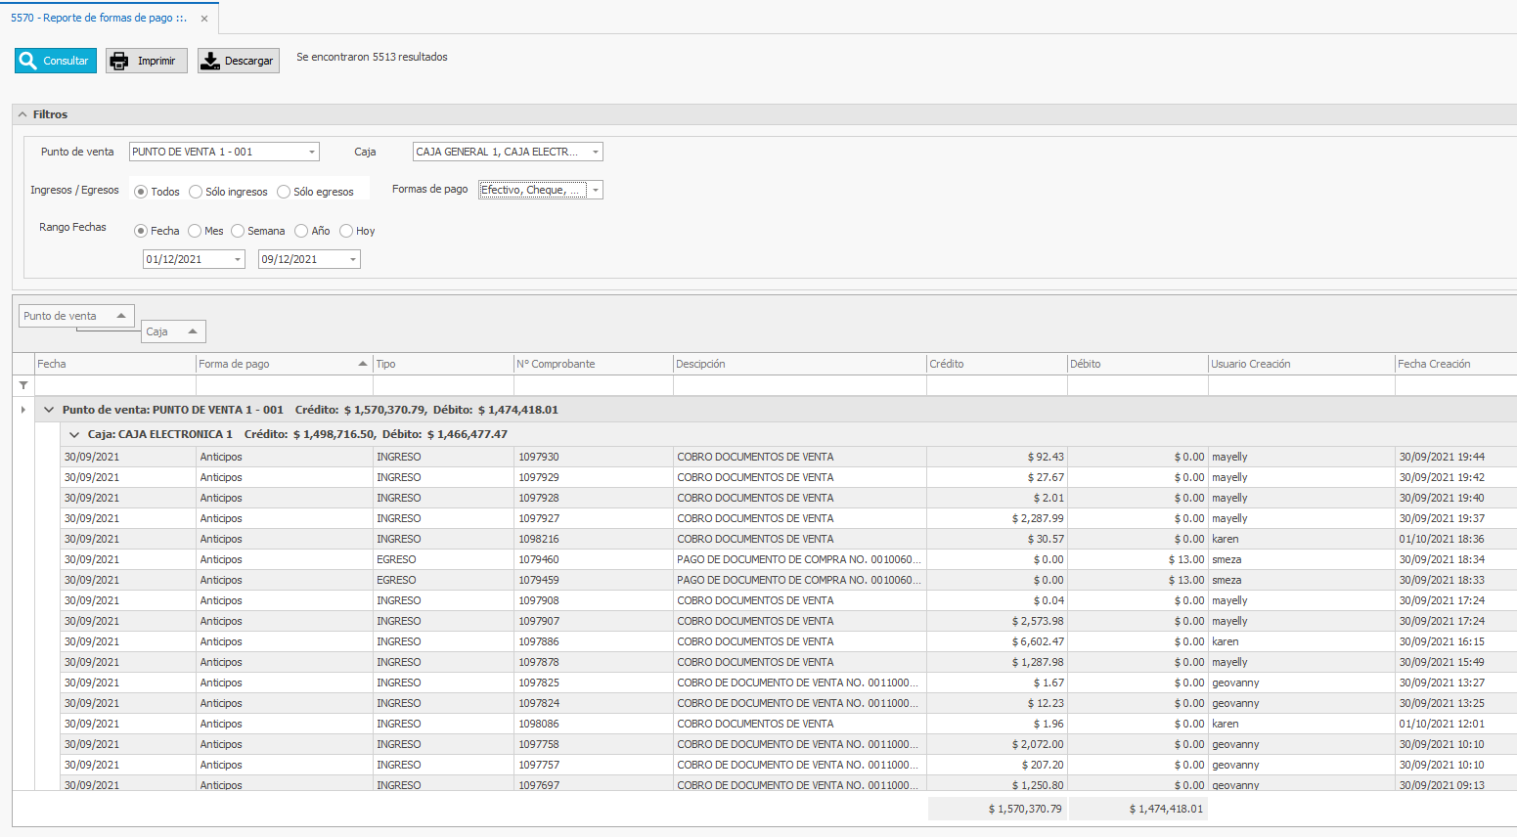This screenshot has width=1517, height=837.
Task: Select the Hoy date range option
Action: [346, 231]
